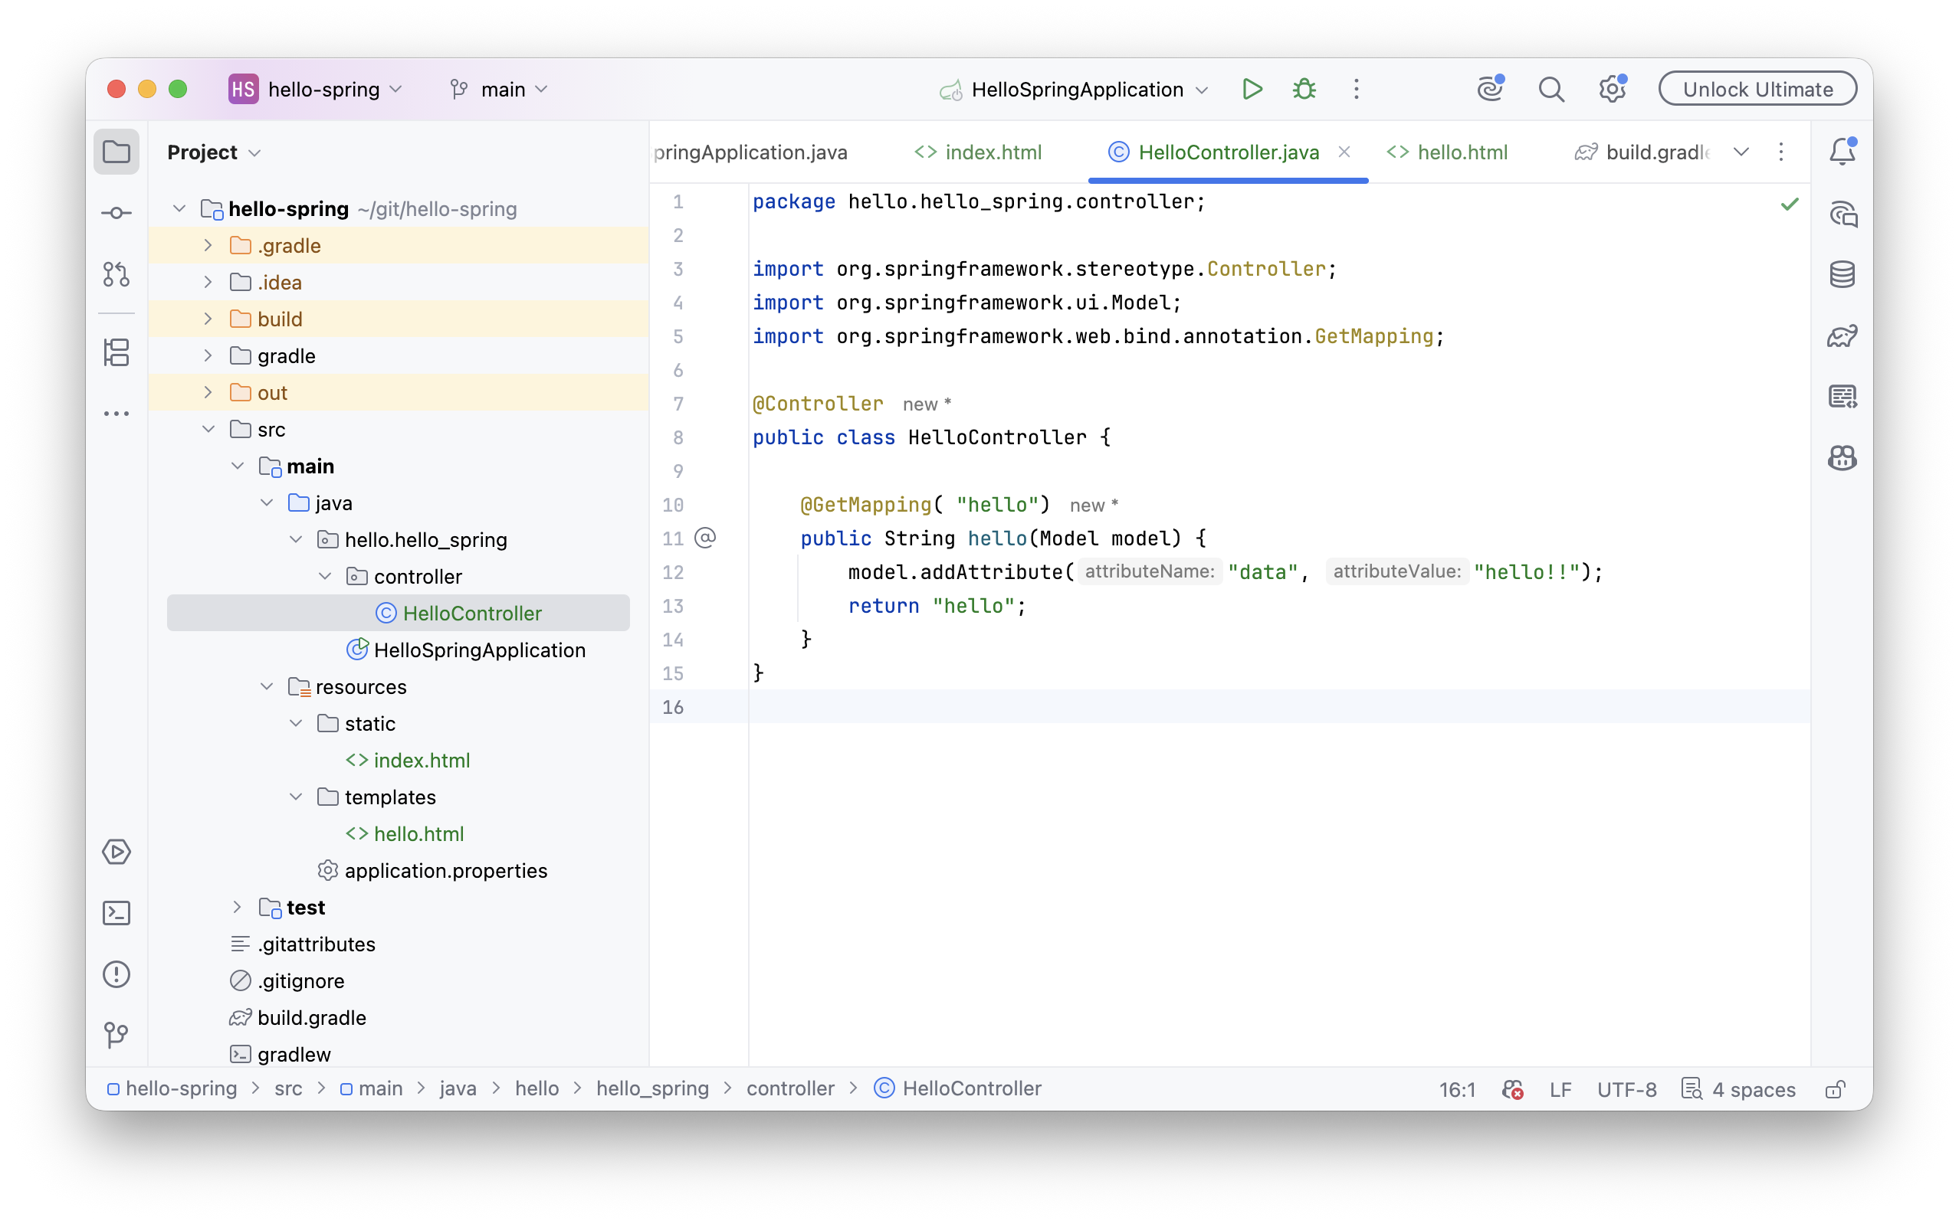Image resolution: width=1959 pixels, height=1224 pixels.
Task: Open IDE settings gear
Action: pyautogui.click(x=1612, y=89)
